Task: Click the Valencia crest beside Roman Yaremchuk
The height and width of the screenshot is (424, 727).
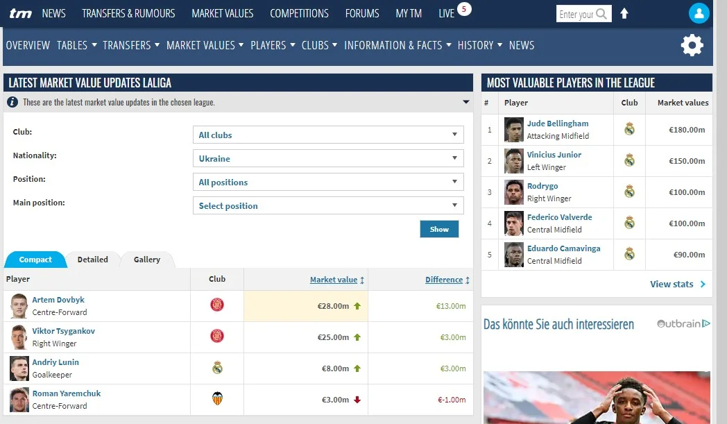Action: (217, 399)
